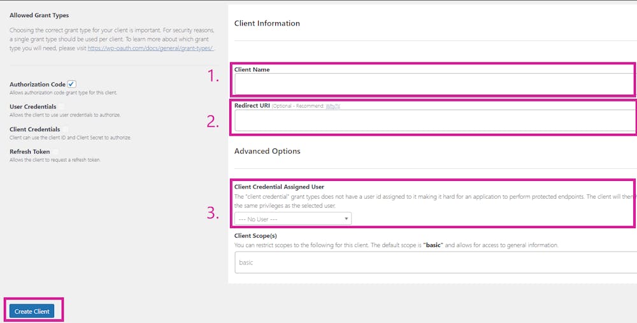Click the Client Scope(s) field containing 'basic'
The height and width of the screenshot is (323, 637).
[433, 262]
